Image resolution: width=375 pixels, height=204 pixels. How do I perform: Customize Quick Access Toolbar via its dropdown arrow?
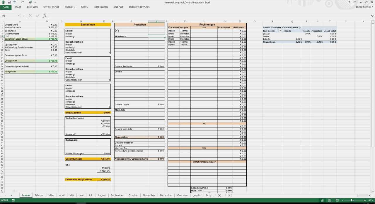click(35, 2)
